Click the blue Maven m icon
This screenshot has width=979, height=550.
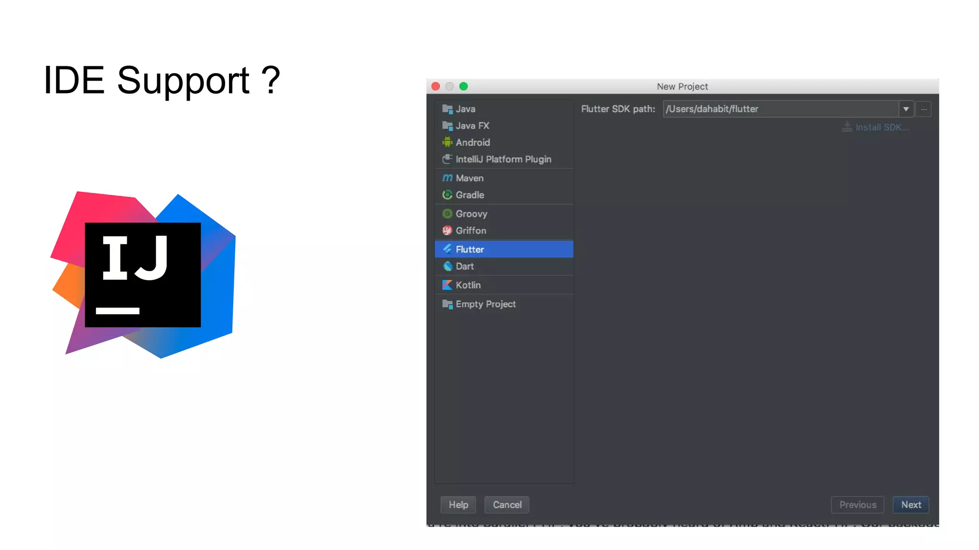pos(447,178)
